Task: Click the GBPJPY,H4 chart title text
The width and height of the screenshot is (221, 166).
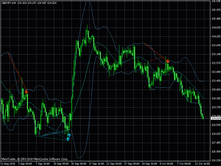Action: coord(9,3)
